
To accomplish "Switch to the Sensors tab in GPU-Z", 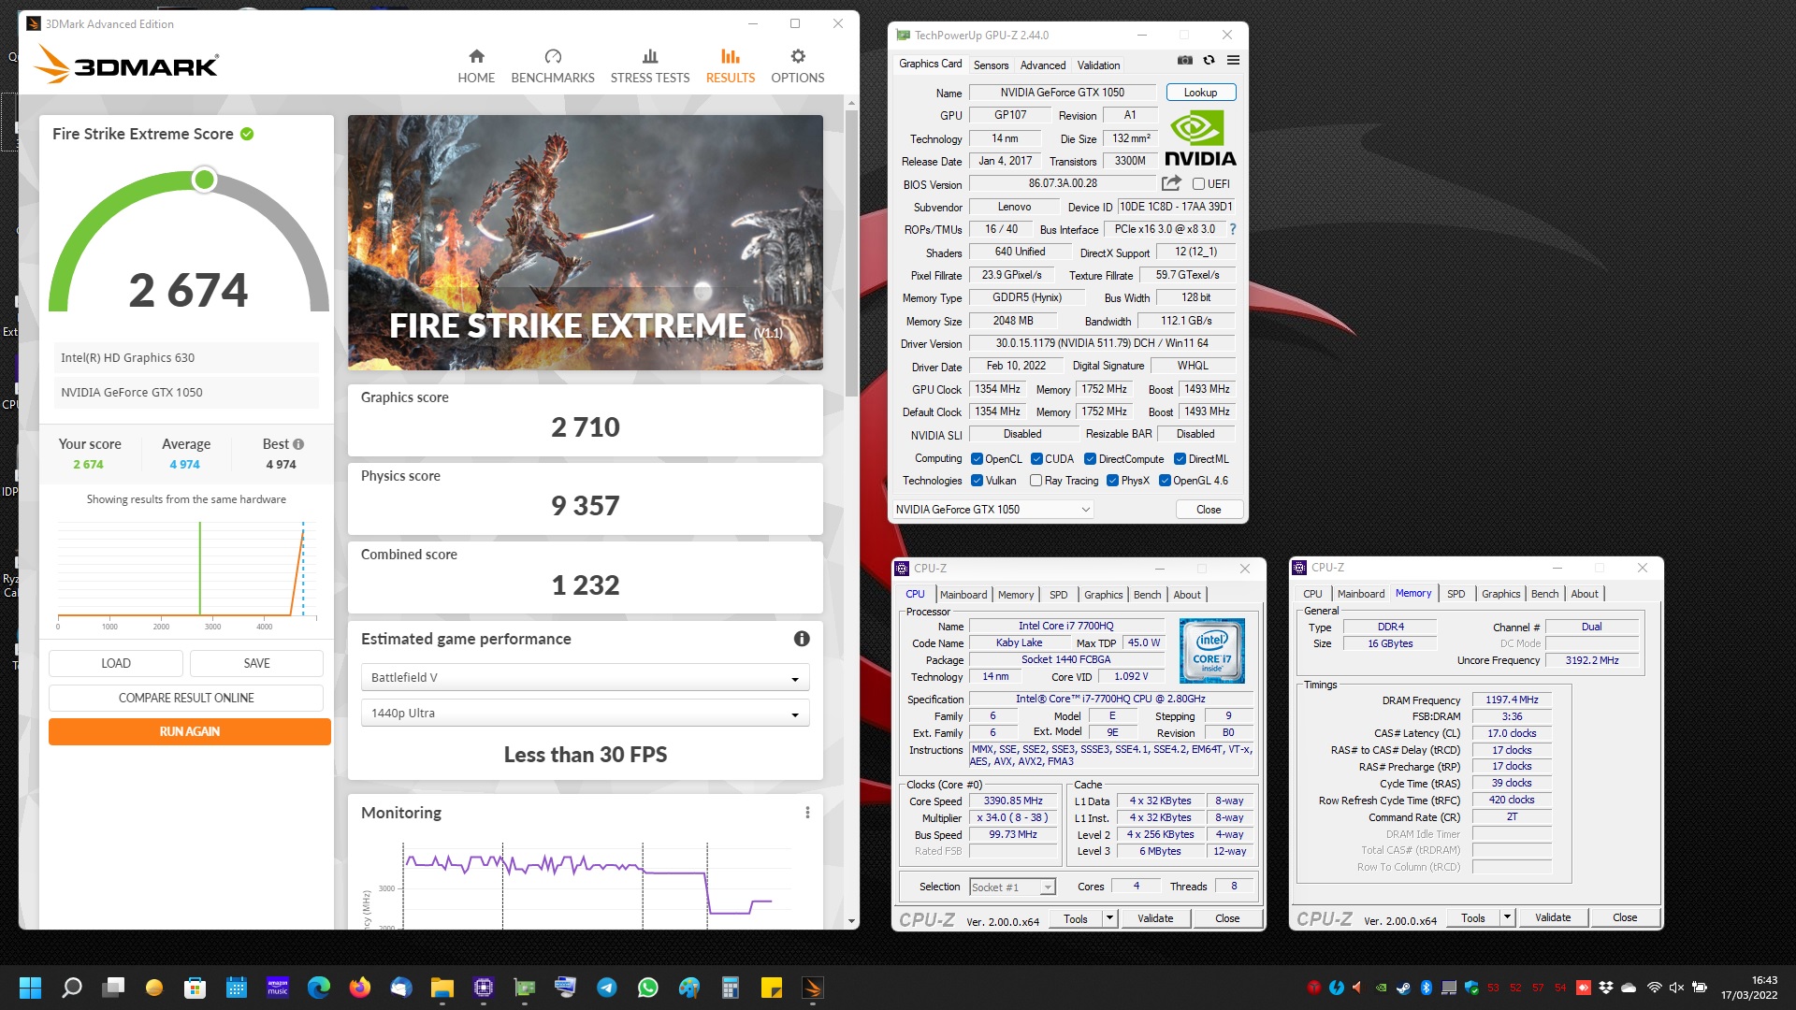I will (x=991, y=65).
